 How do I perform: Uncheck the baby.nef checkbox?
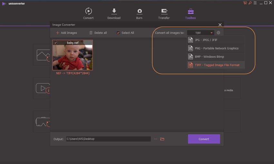tap(55, 43)
